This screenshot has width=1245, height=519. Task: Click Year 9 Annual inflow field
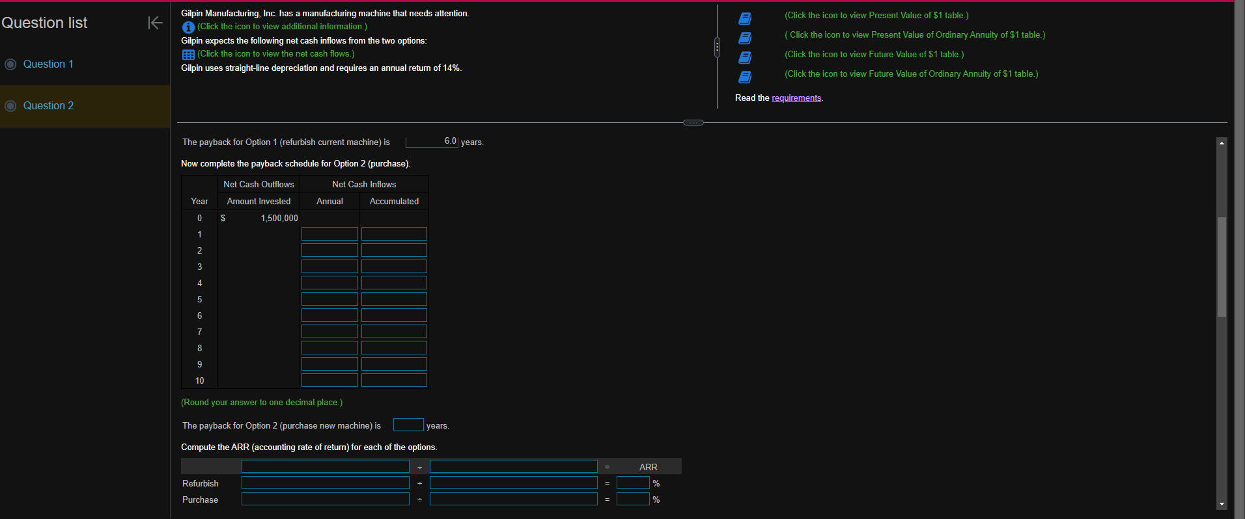tap(329, 364)
